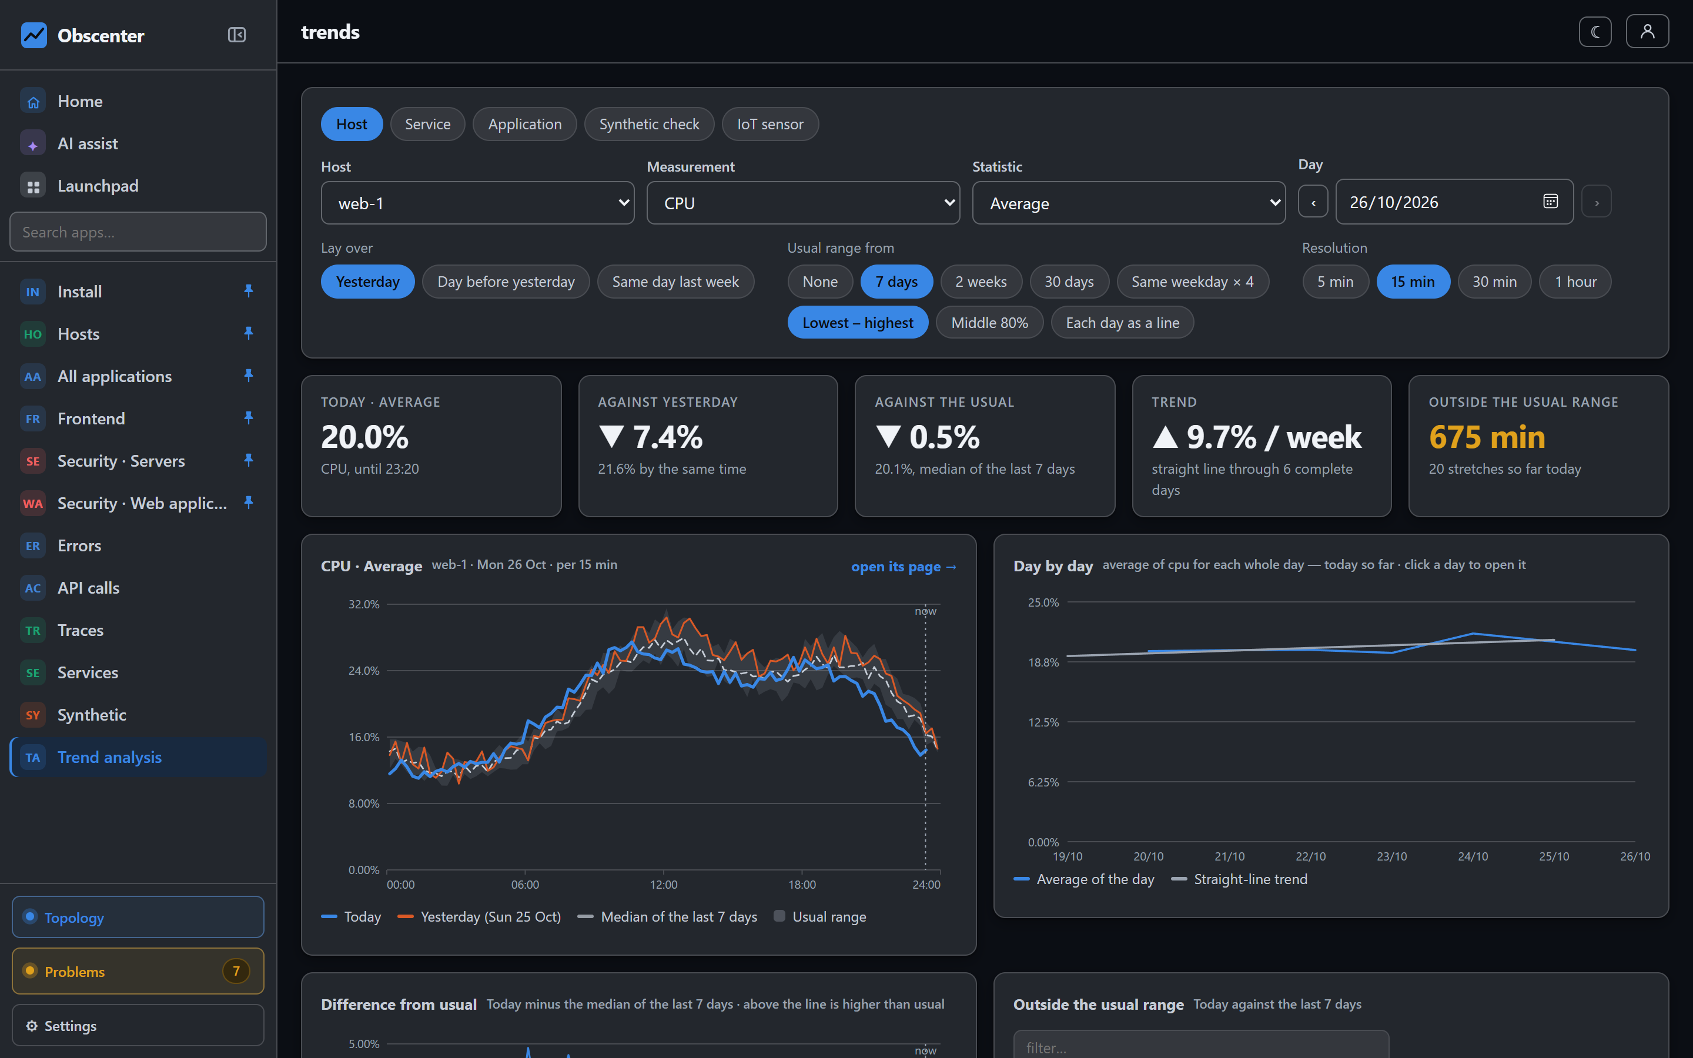
Task: Unpin the Frontend pin icon
Action: pyautogui.click(x=248, y=418)
